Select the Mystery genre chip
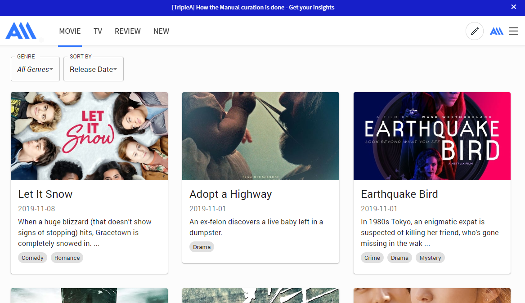Image resolution: width=525 pixels, height=303 pixels. click(x=430, y=258)
